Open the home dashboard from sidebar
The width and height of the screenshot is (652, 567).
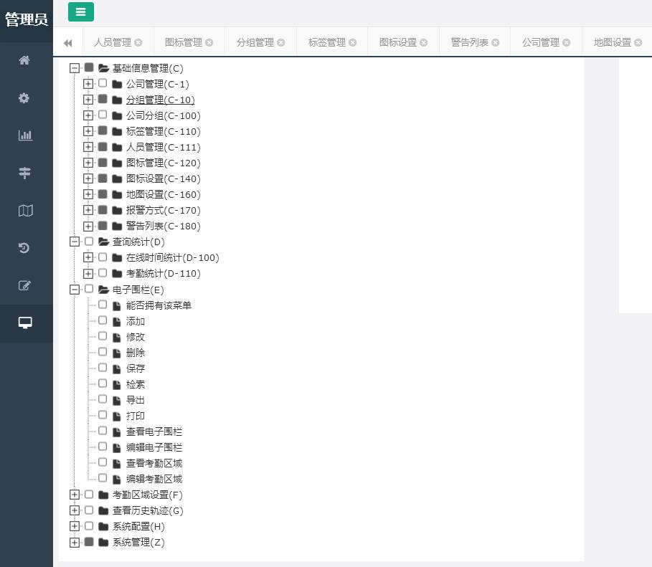click(25, 60)
